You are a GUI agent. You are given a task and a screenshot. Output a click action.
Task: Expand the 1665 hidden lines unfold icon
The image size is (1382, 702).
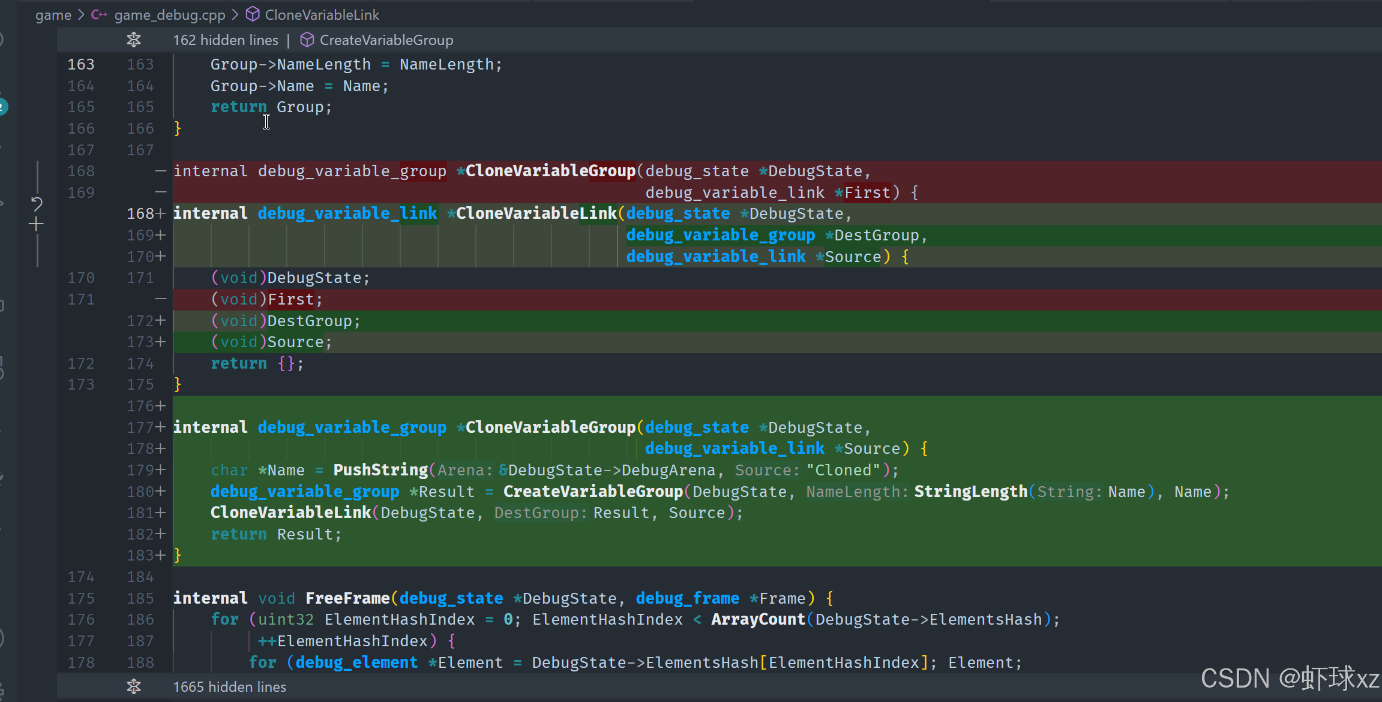click(x=134, y=686)
